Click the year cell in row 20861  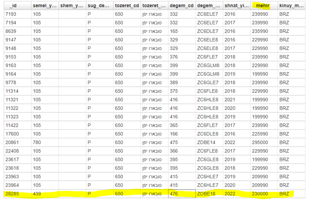(237, 142)
